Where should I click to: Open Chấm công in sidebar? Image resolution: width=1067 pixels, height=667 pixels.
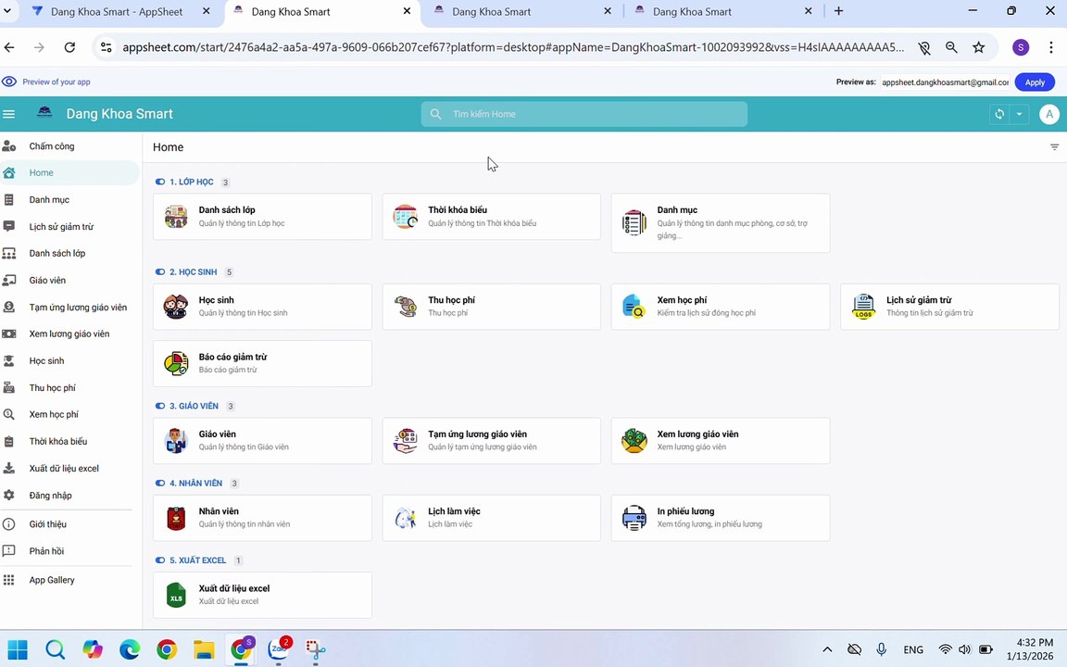69,145
